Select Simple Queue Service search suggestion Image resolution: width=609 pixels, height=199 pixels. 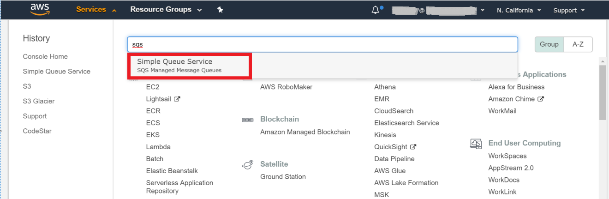coord(189,65)
